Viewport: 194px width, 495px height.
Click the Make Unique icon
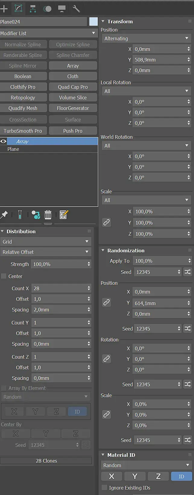pos(36,215)
